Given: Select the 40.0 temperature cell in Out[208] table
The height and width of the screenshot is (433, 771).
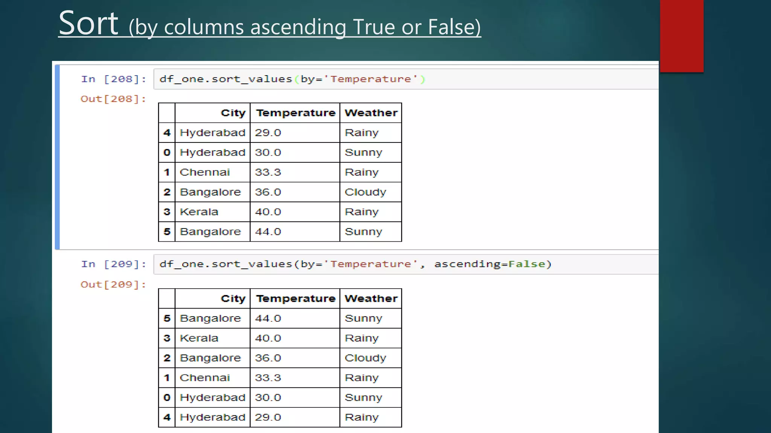Looking at the screenshot, I should [x=295, y=212].
